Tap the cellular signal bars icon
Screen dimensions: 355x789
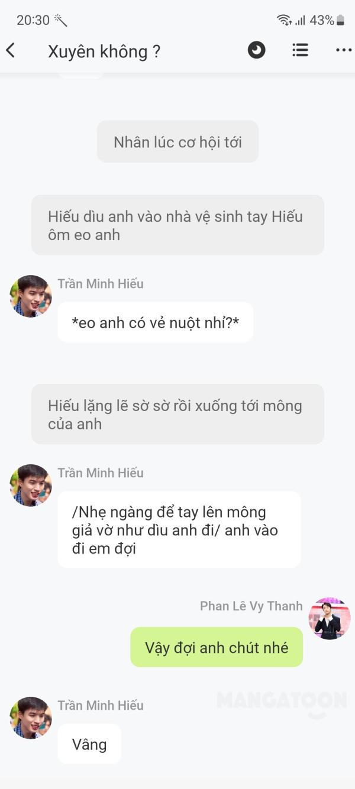pyautogui.click(x=300, y=20)
